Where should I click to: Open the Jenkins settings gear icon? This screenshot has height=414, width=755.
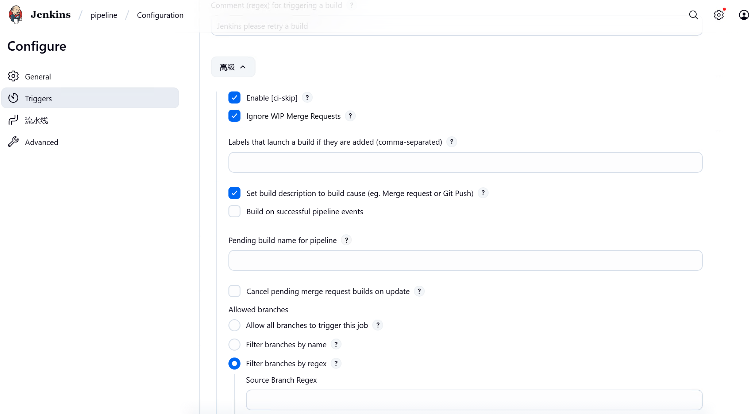click(x=719, y=15)
